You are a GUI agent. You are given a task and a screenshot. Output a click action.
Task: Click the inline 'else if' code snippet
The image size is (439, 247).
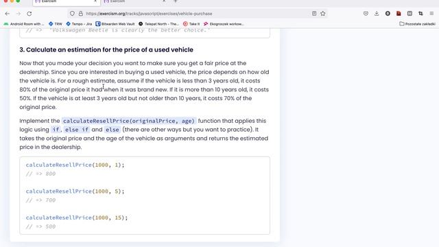(x=77, y=130)
